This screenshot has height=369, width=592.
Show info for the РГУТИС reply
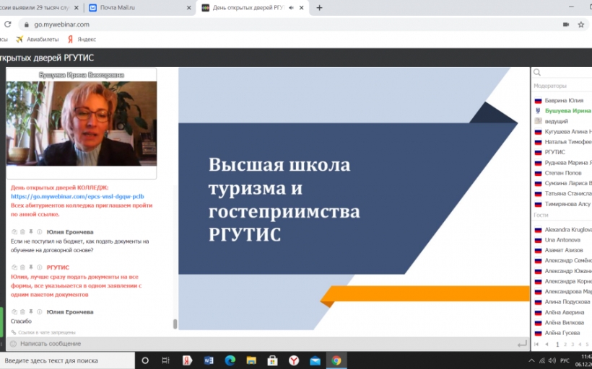(39, 267)
